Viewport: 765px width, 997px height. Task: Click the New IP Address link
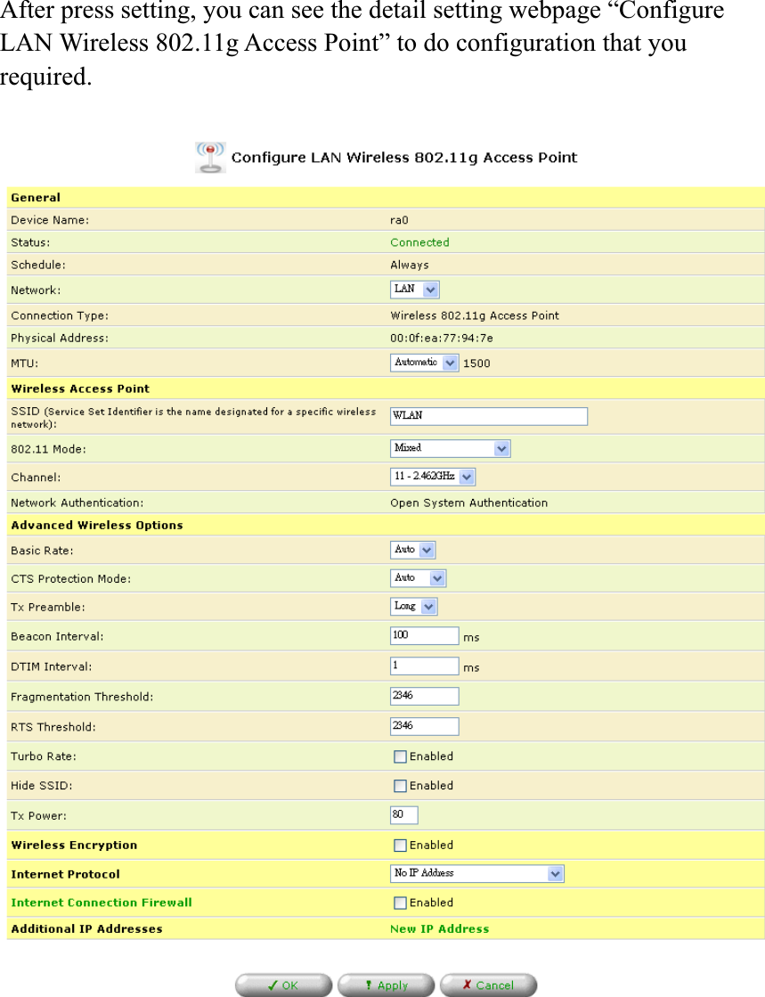click(x=439, y=928)
